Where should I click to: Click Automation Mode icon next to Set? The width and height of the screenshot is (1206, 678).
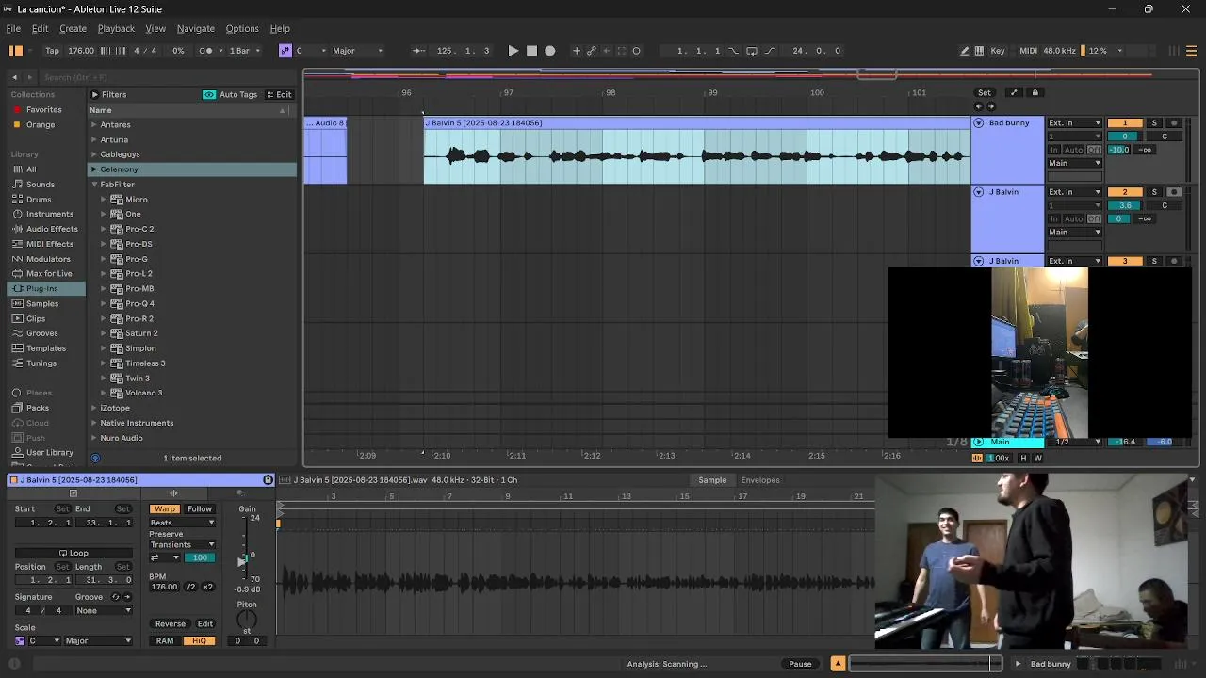pos(1014,92)
